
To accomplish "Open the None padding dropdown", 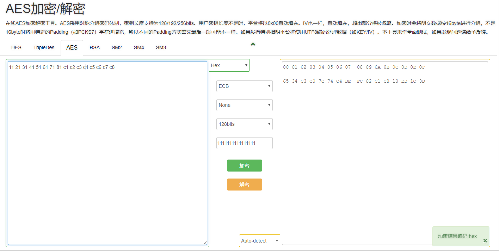I will click(244, 105).
